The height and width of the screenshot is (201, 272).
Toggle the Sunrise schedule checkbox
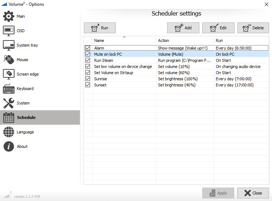point(88,79)
